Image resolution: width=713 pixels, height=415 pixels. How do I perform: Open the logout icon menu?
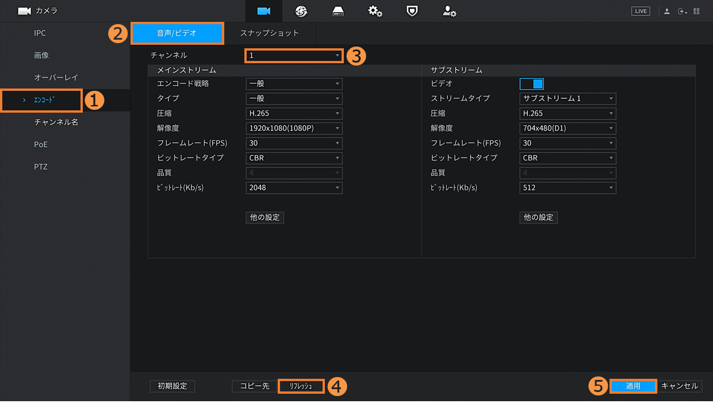[682, 11]
